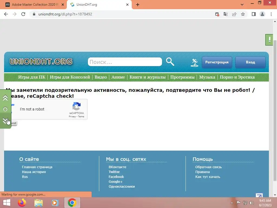Open the Facebook social link
Image resolution: width=277 pixels, height=208 pixels.
(116, 177)
